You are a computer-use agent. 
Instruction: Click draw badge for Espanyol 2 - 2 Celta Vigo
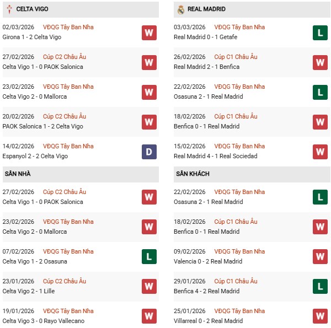(x=149, y=152)
